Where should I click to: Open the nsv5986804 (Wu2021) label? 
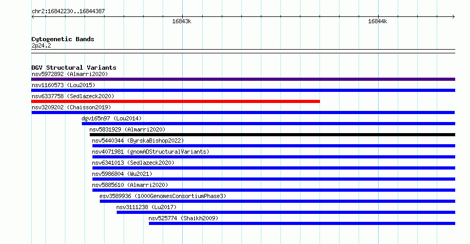[122, 174]
